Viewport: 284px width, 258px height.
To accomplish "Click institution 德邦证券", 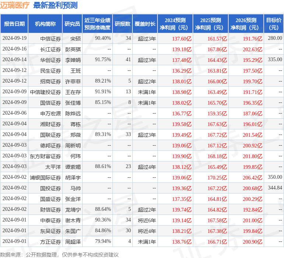I will click(x=51, y=146).
